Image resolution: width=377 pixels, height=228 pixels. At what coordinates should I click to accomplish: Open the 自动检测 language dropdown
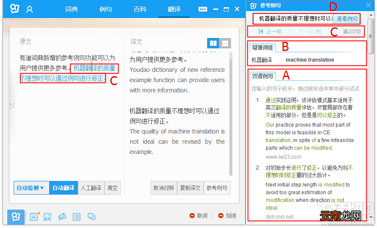click(32, 188)
